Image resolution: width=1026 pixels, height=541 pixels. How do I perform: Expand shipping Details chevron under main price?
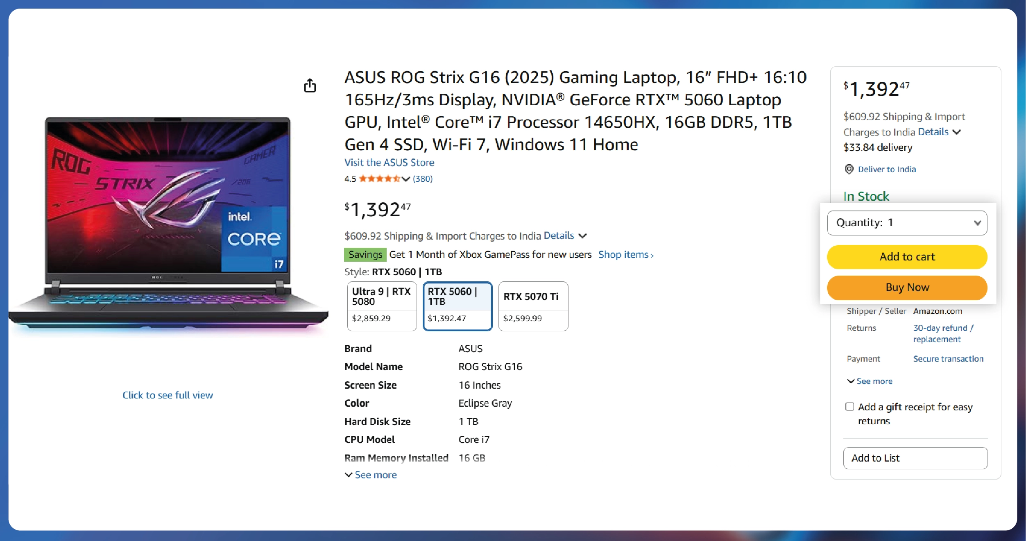pos(582,236)
